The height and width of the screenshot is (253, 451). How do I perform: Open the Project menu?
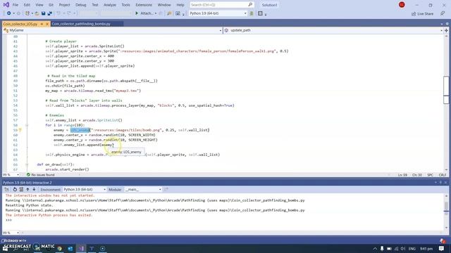64,5
